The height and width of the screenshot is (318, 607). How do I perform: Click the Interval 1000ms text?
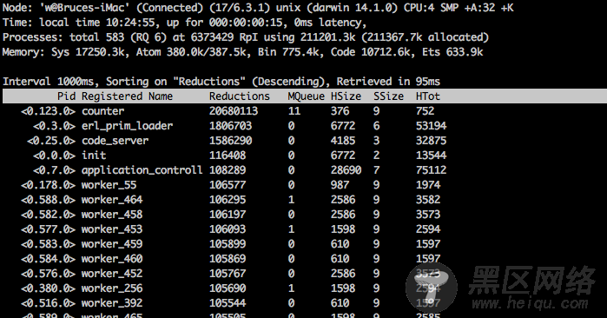(48, 82)
